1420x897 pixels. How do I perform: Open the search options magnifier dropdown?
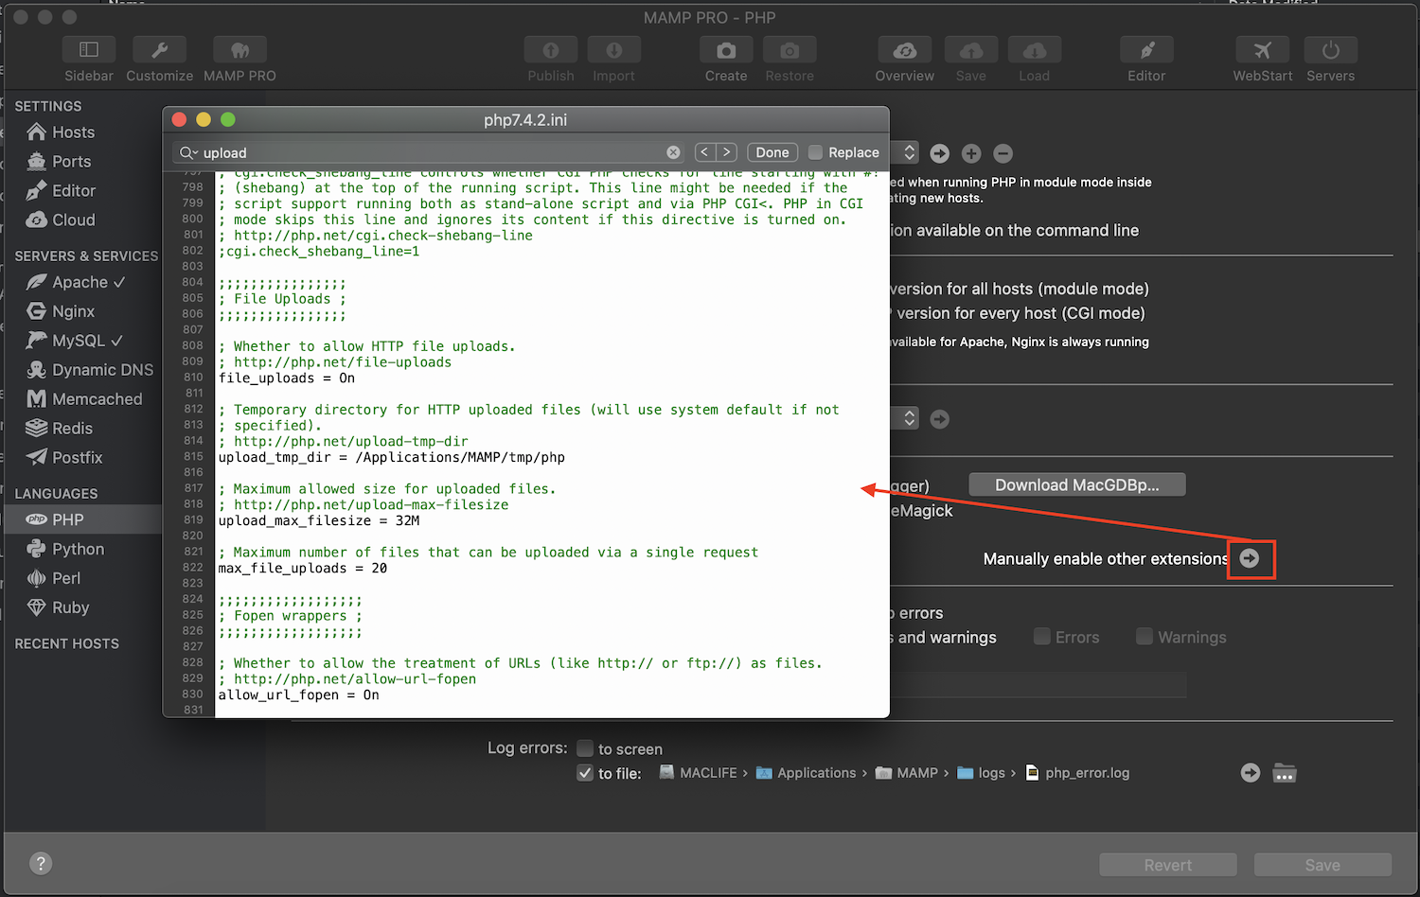coord(188,152)
